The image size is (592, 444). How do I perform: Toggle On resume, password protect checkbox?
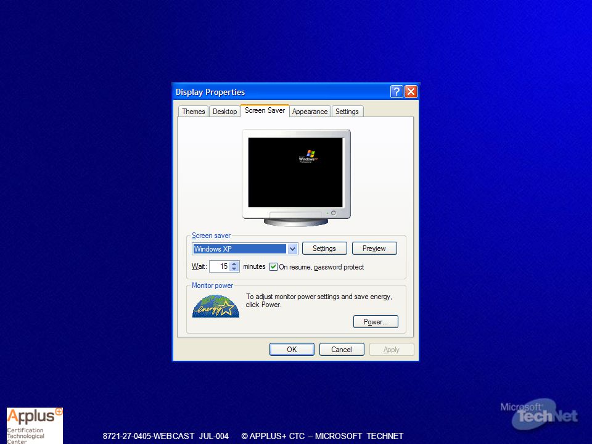coord(273,267)
